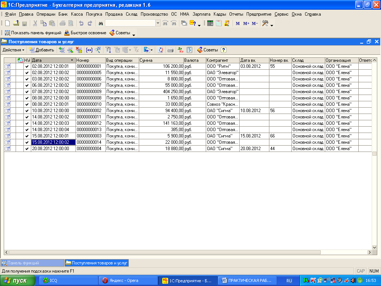Open the Calculator icon in toolbar
This screenshot has height=286, width=381.
[210, 23]
